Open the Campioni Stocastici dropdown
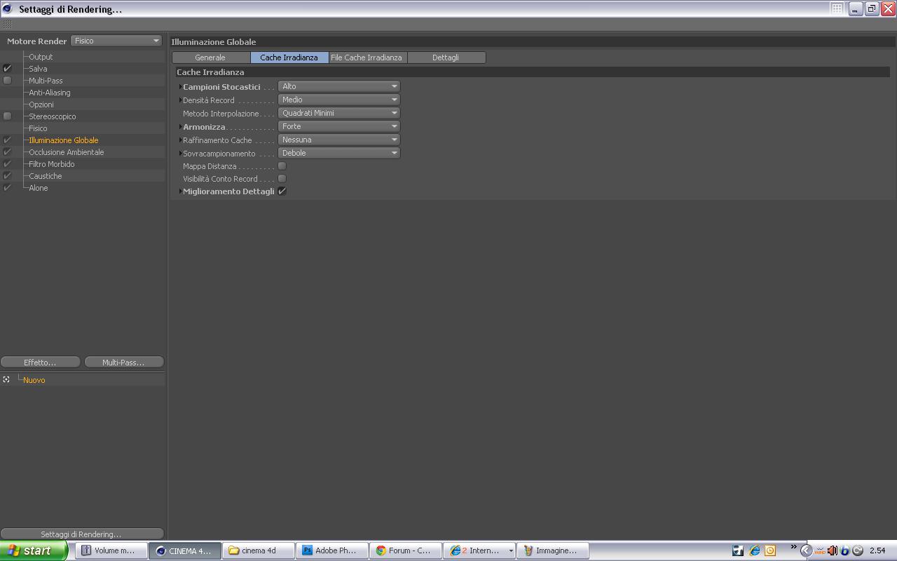This screenshot has width=897, height=561. pyautogui.click(x=339, y=86)
